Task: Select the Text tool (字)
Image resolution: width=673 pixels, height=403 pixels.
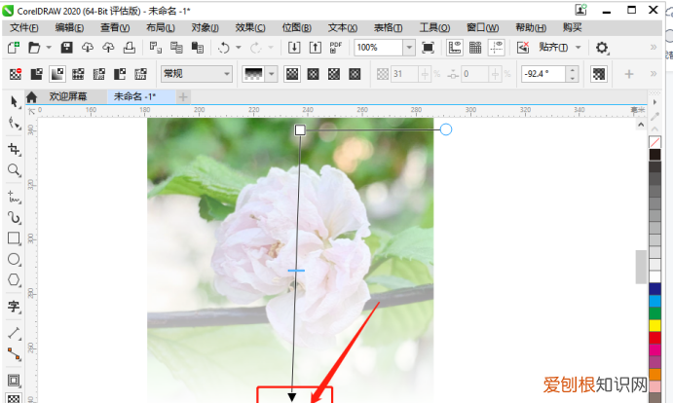Action: pos(14,307)
